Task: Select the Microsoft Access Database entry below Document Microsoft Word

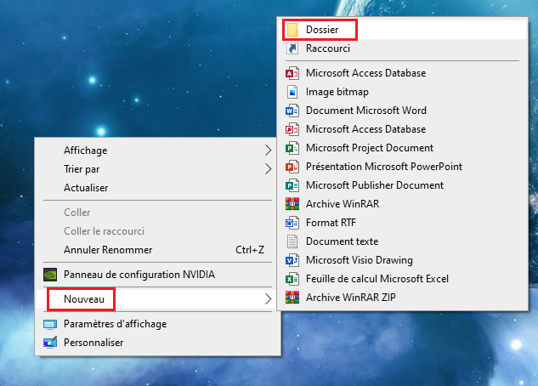Action: 403,129
